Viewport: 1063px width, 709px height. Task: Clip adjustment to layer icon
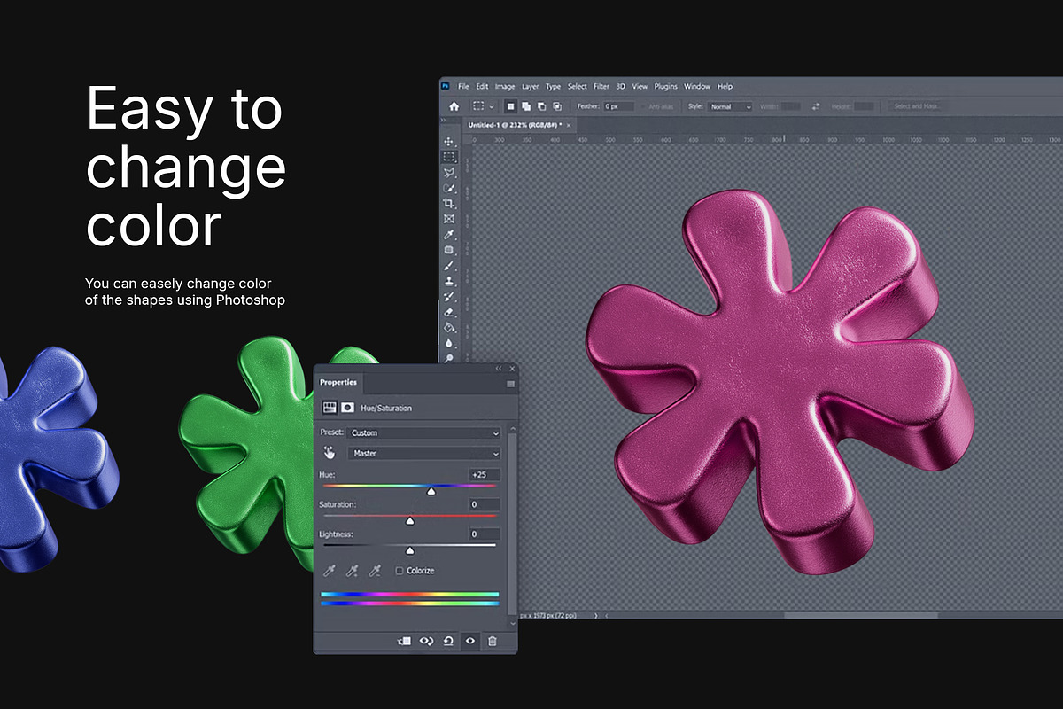pyautogui.click(x=405, y=641)
